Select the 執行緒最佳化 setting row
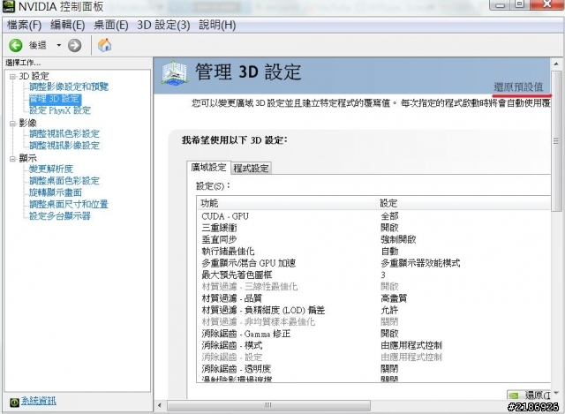This screenshot has height=414, width=565. (373, 252)
